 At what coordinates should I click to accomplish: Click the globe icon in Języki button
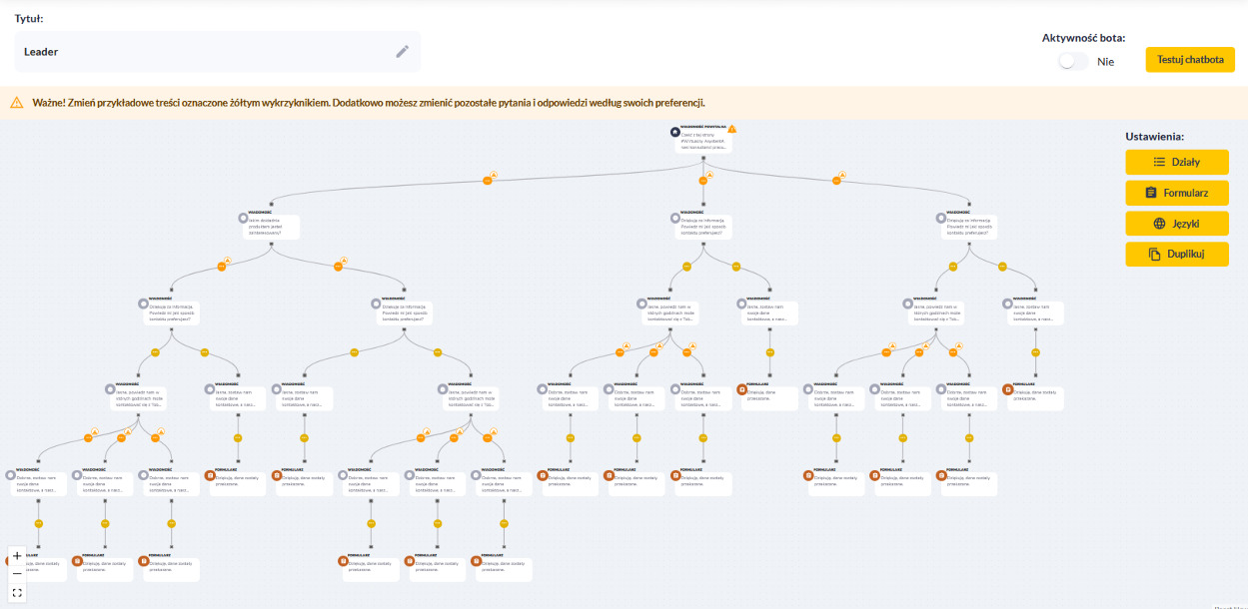pyautogui.click(x=1159, y=224)
